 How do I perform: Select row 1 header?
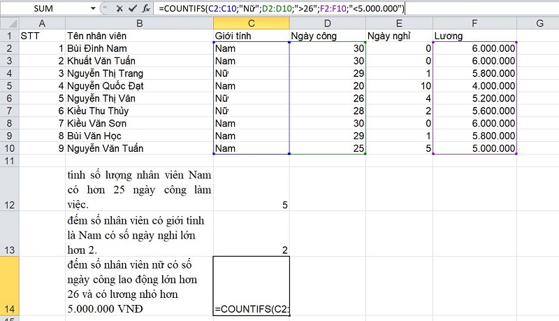[9, 36]
